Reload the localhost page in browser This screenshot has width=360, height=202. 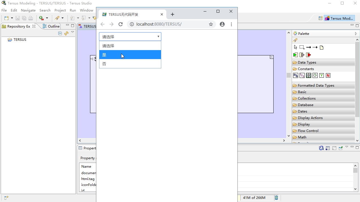[x=121, y=24]
